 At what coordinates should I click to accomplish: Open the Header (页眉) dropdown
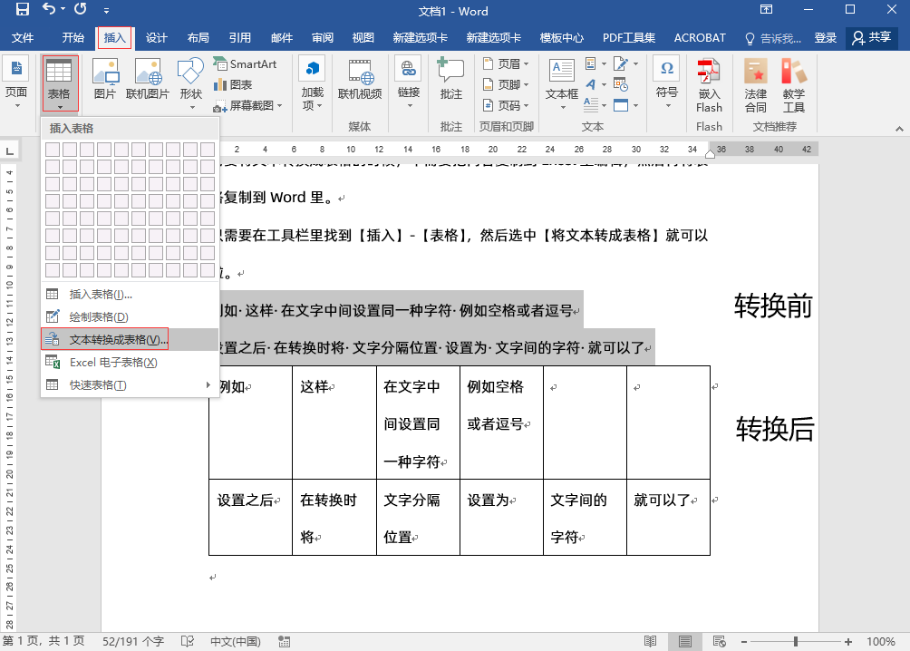tap(507, 64)
